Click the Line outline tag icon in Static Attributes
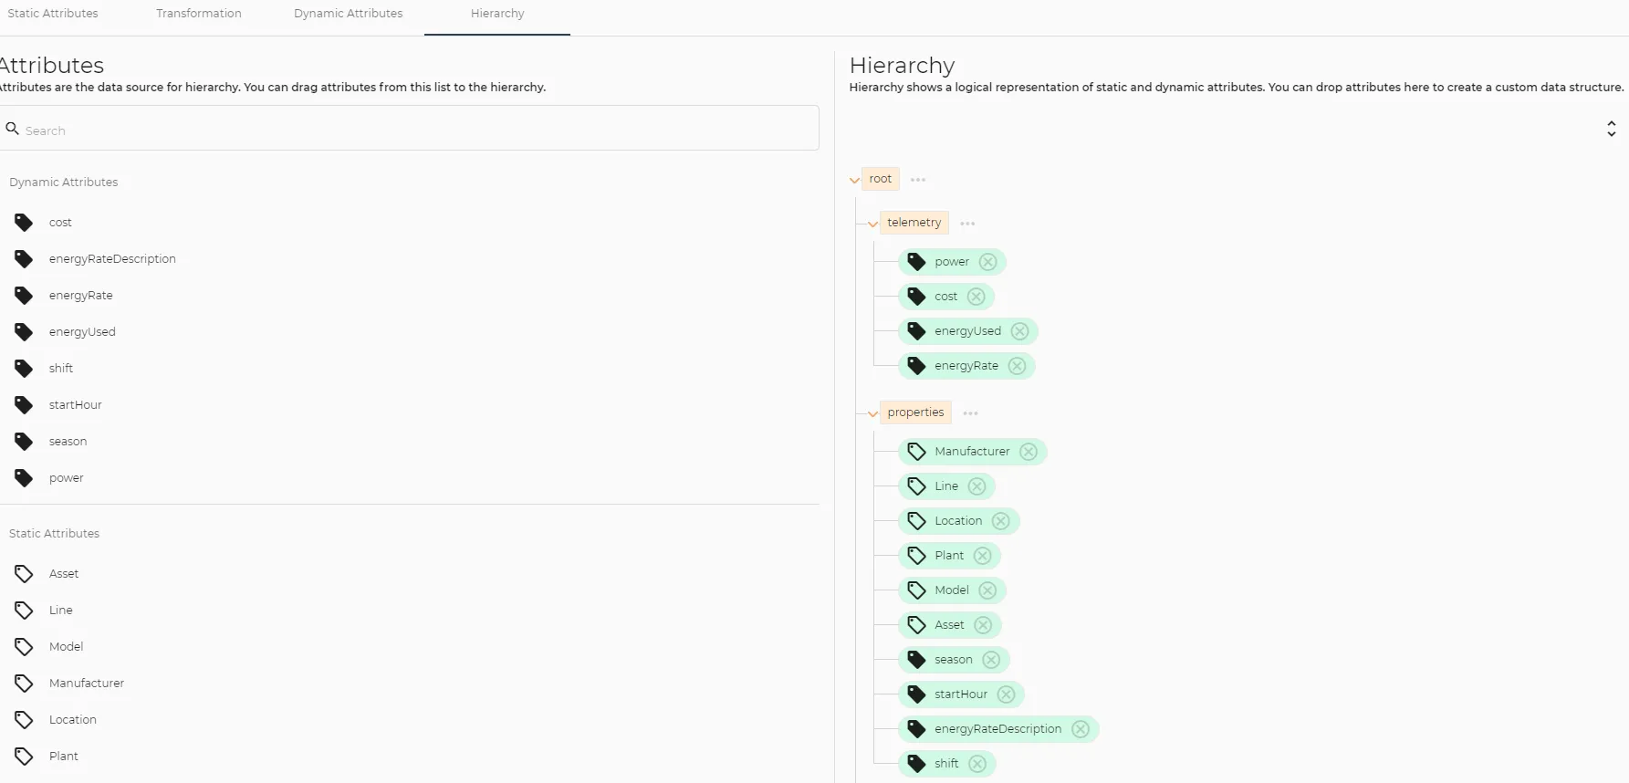1629x783 pixels. 24,611
